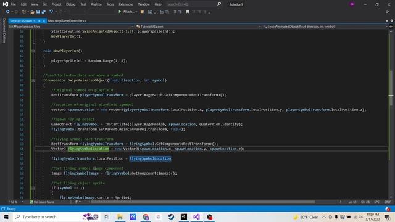395x222 pixels.
Task: Collapse the if (symbol == 1) outlining box
Action: pos(33,188)
